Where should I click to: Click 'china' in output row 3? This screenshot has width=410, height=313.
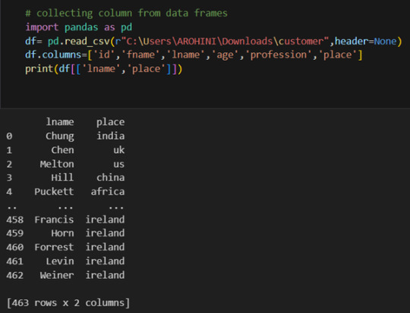click(111, 178)
